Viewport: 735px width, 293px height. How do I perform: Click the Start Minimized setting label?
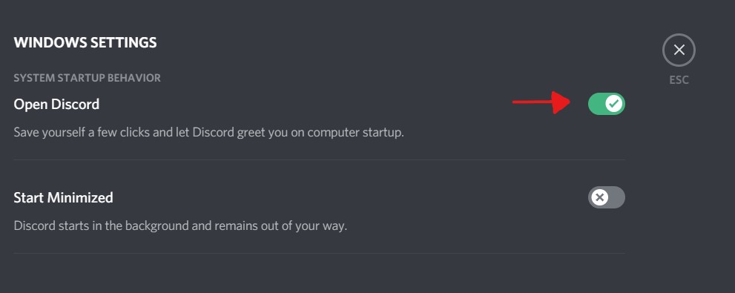click(x=63, y=197)
